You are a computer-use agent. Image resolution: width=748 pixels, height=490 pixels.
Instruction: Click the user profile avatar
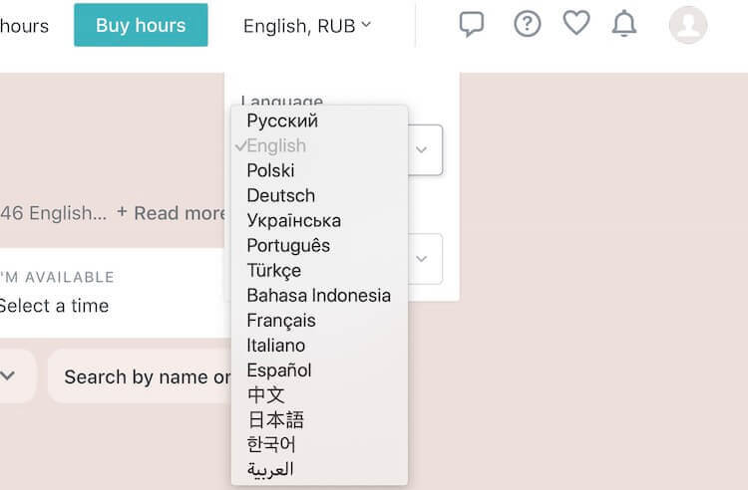688,25
